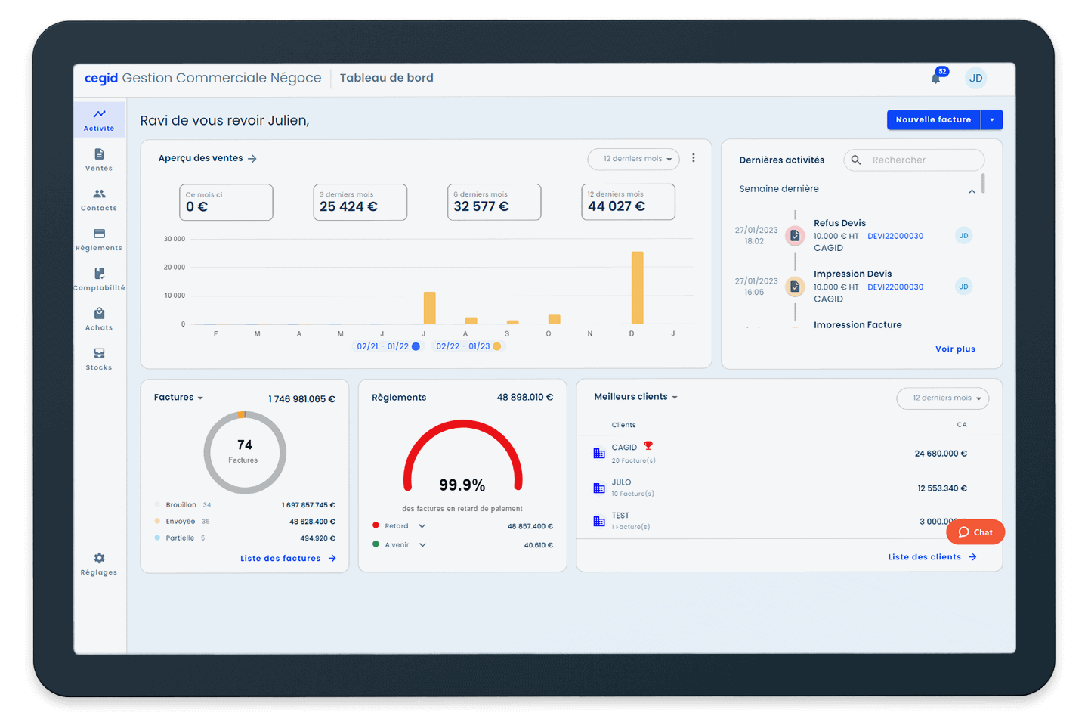The width and height of the screenshot is (1088, 719).
Task: Collapse the Semaine dernière section
Action: 972,191
